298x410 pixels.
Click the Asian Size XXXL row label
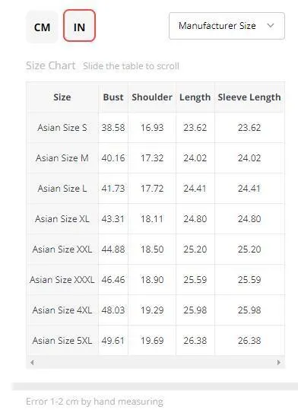click(x=62, y=280)
